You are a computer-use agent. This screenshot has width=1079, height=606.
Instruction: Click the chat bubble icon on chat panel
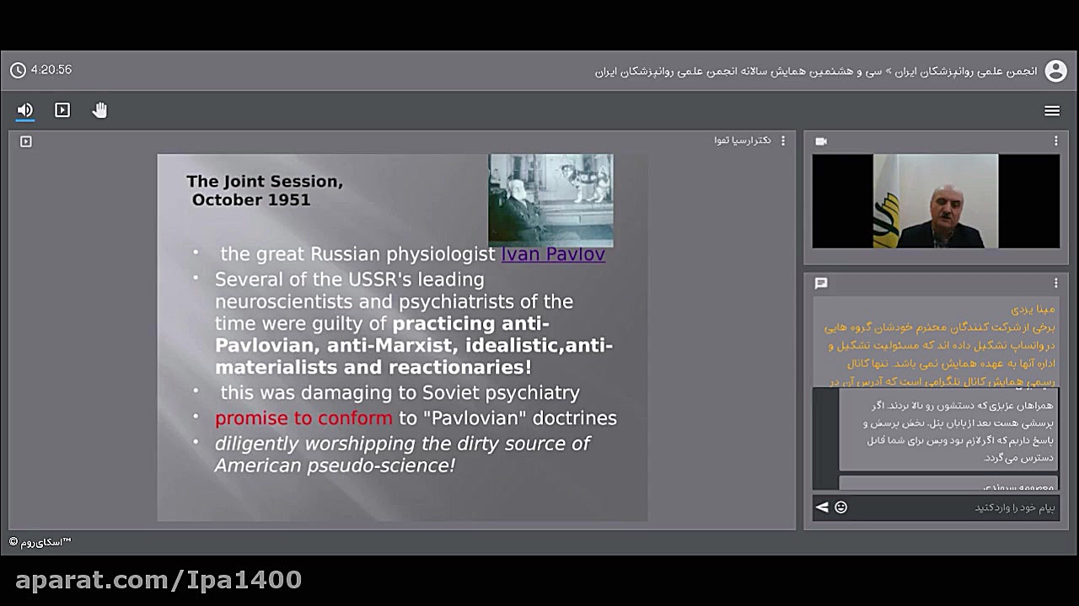coord(821,283)
